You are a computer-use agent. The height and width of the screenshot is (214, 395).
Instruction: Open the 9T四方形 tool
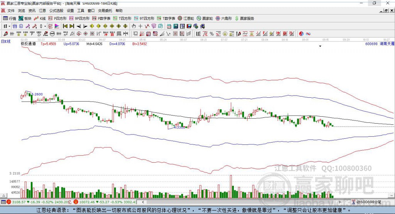(x=144, y=19)
